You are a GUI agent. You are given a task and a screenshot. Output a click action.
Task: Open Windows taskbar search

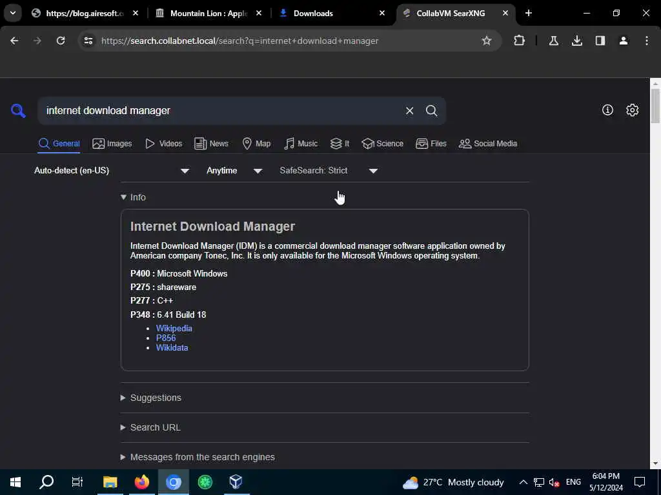pyautogui.click(x=46, y=482)
